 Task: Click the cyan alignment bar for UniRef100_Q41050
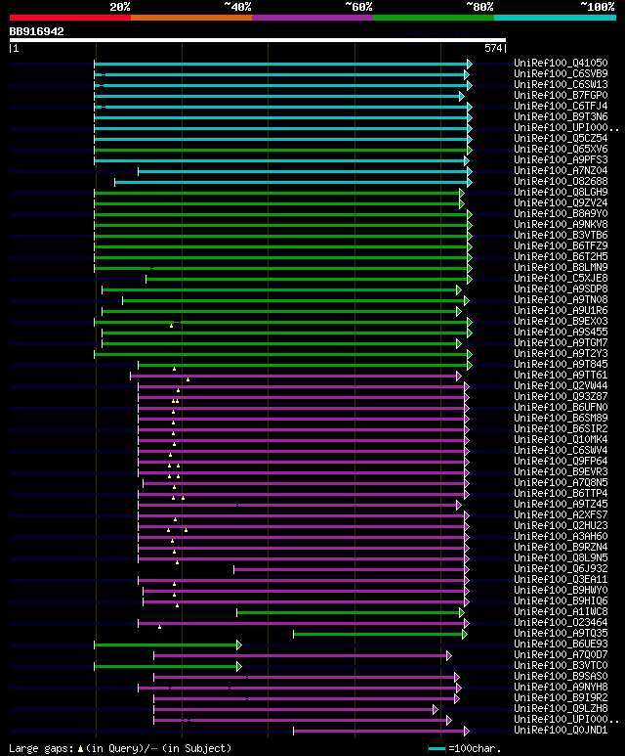(x=283, y=65)
